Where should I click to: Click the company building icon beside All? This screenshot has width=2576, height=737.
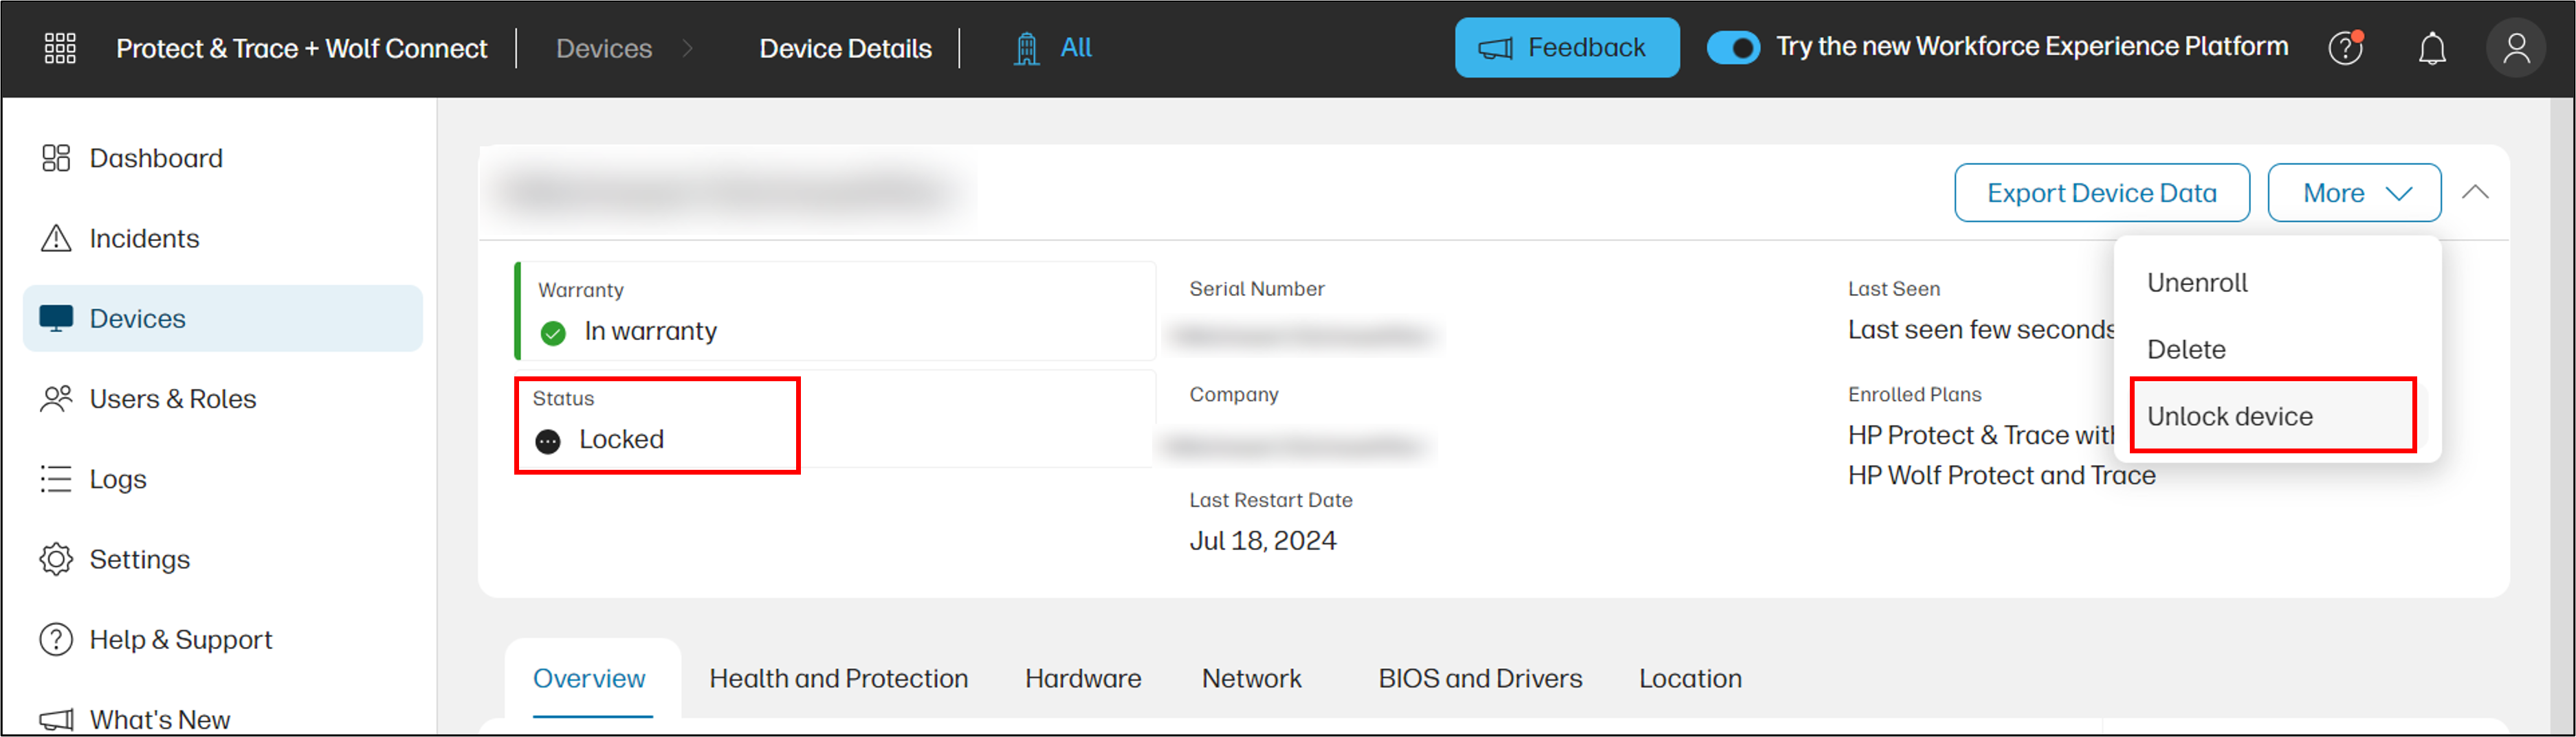coord(1026,48)
